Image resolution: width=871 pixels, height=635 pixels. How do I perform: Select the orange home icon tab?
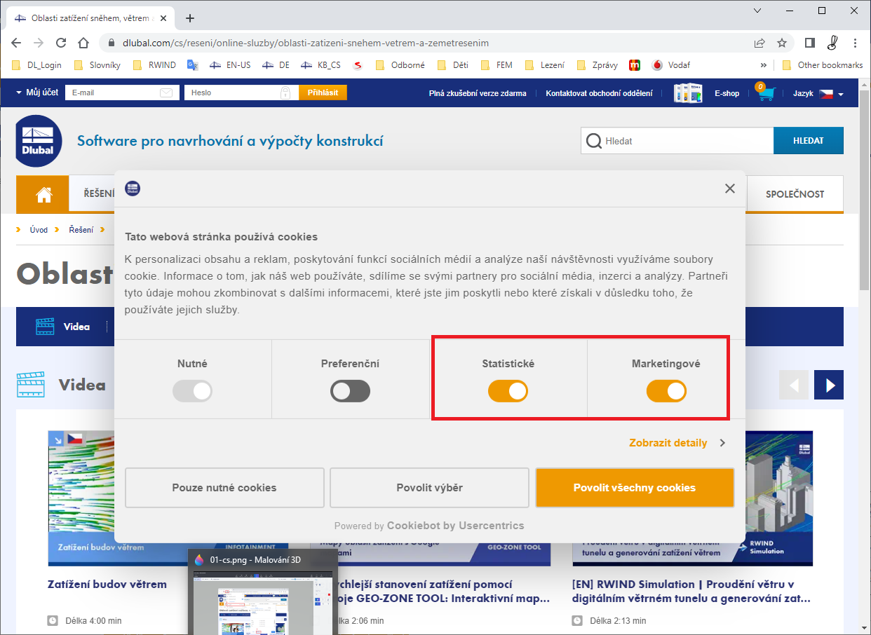click(x=42, y=193)
